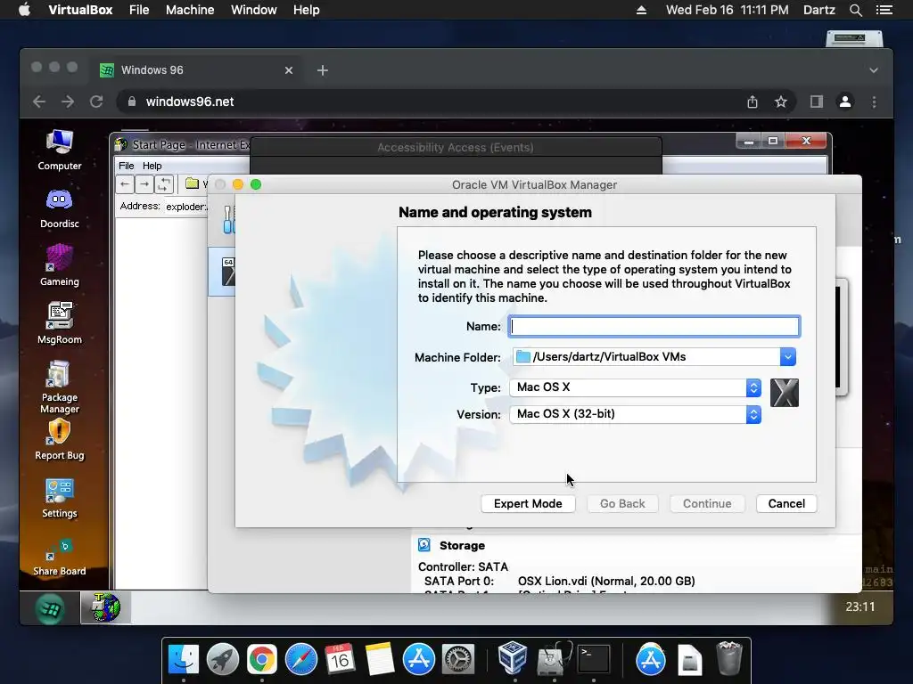Click the Name input field
The image size is (913, 684).
(654, 326)
